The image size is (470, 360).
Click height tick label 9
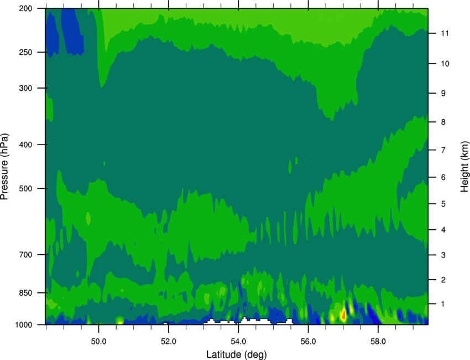coord(443,94)
